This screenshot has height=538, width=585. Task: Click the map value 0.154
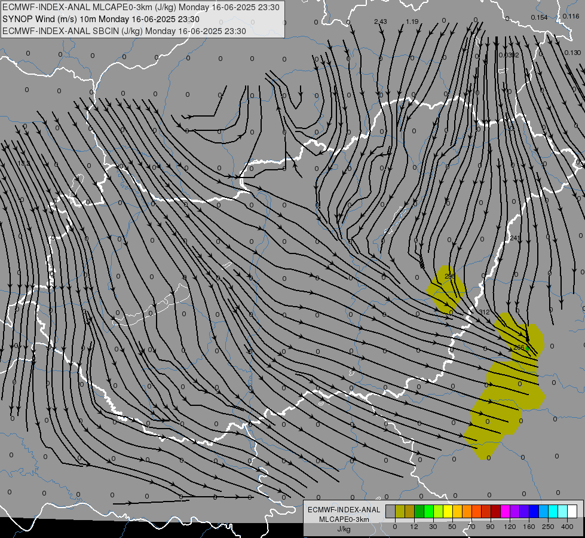[x=539, y=17]
